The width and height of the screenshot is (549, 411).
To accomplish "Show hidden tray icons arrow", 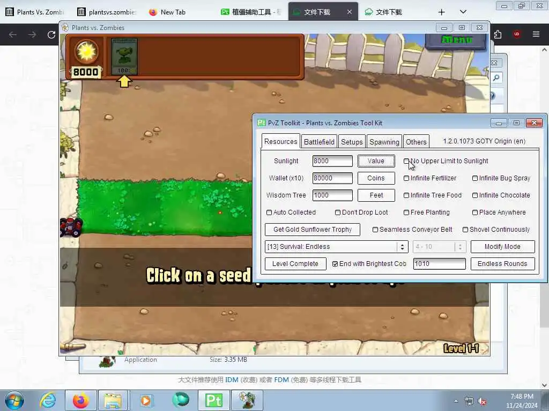I will point(456,401).
